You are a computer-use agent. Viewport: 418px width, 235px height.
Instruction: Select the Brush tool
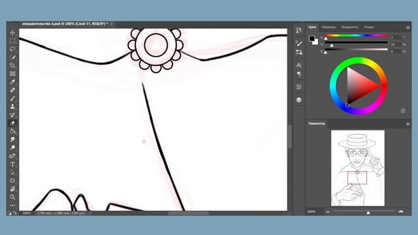[12, 99]
